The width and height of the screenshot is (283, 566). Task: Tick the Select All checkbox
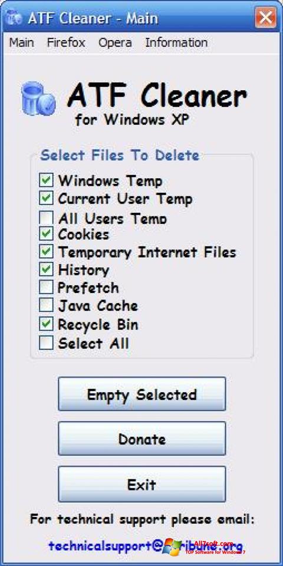46,343
